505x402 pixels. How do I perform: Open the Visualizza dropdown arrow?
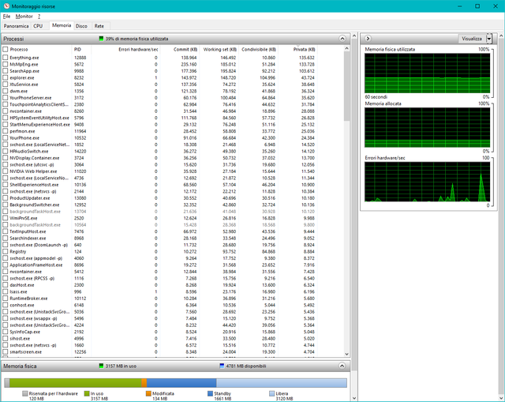coord(489,39)
